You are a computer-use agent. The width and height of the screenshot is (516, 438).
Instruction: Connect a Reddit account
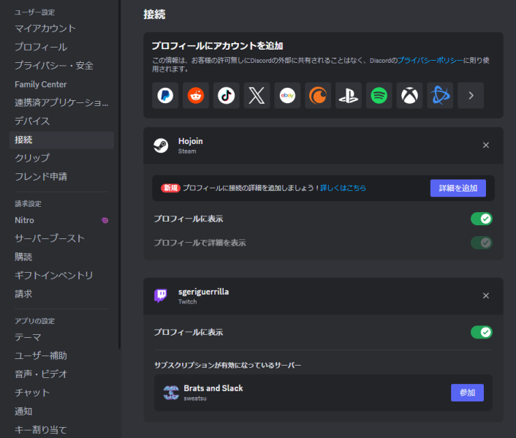pos(196,96)
